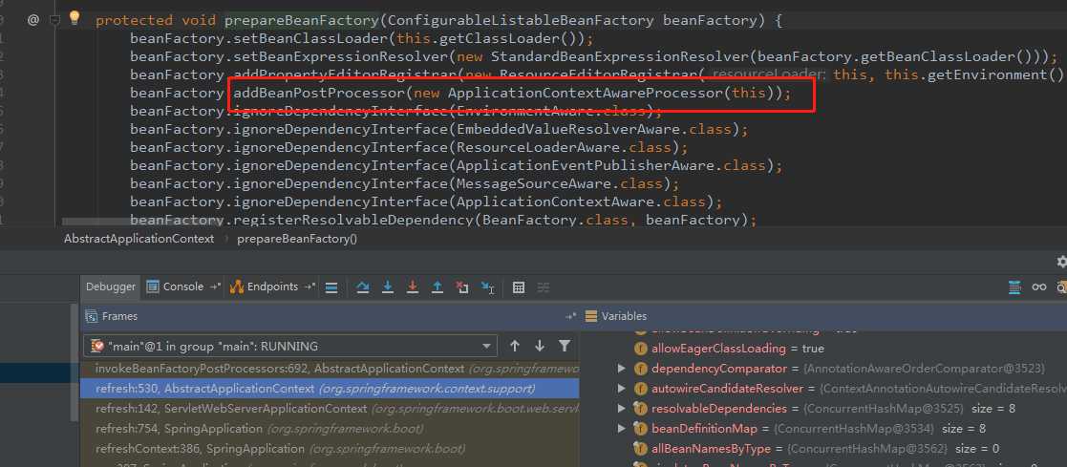1067x467 pixels.
Task: Select frame refreshContext:386, SpringApplication
Action: click(x=330, y=449)
